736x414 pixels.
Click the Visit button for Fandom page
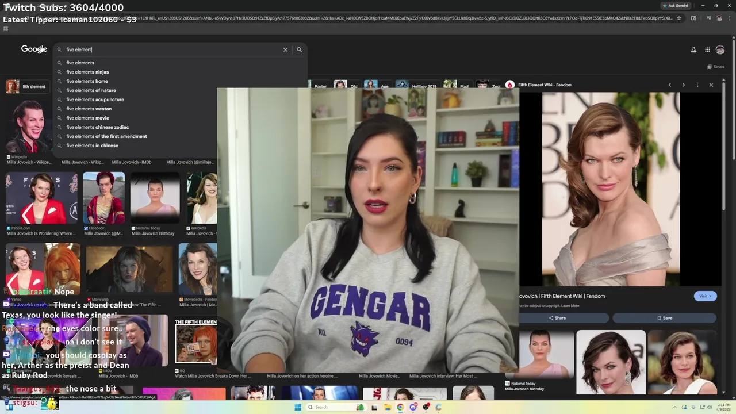pos(705,296)
